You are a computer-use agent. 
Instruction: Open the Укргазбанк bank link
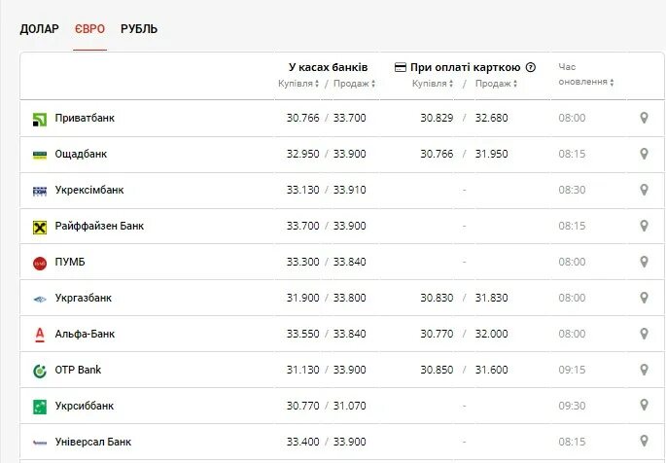coord(84,298)
